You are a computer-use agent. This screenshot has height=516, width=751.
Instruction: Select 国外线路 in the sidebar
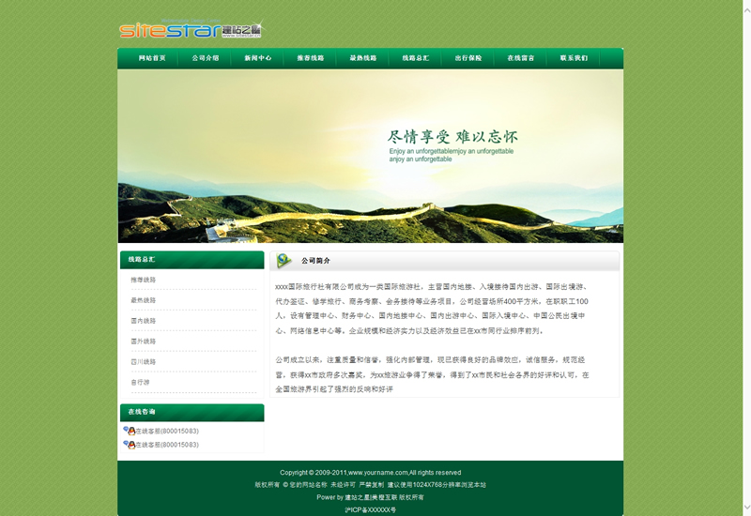(x=144, y=341)
